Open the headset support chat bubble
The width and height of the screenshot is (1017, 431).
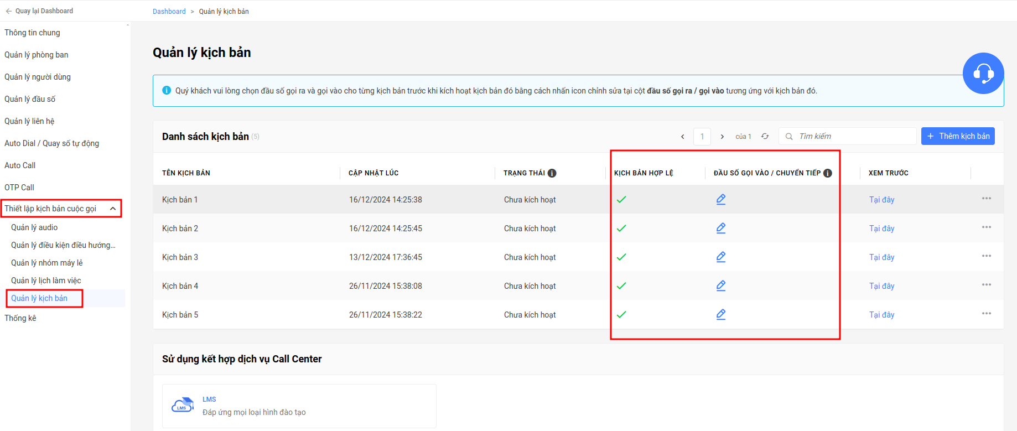[x=983, y=73]
